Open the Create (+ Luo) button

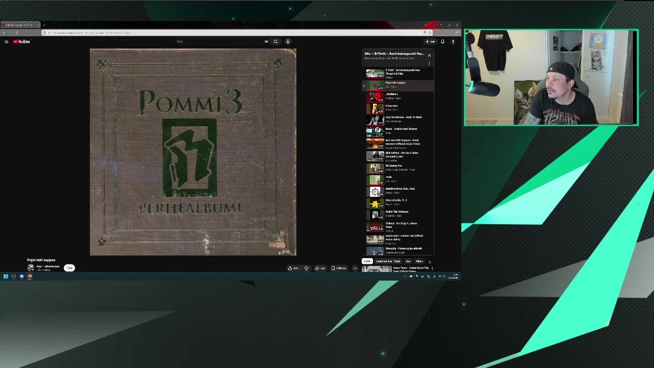(x=430, y=41)
